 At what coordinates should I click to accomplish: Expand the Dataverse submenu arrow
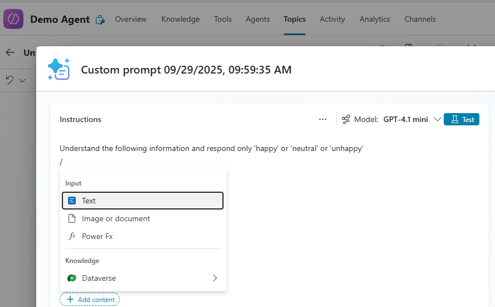(x=215, y=278)
